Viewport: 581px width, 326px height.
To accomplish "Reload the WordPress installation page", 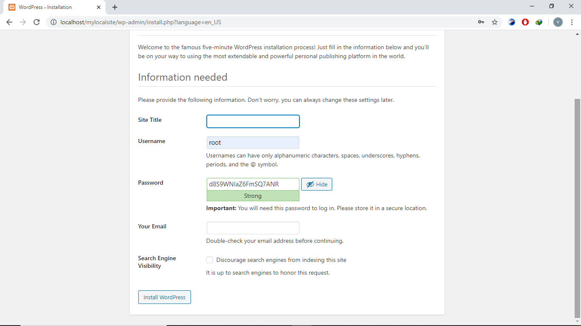I will tap(37, 22).
